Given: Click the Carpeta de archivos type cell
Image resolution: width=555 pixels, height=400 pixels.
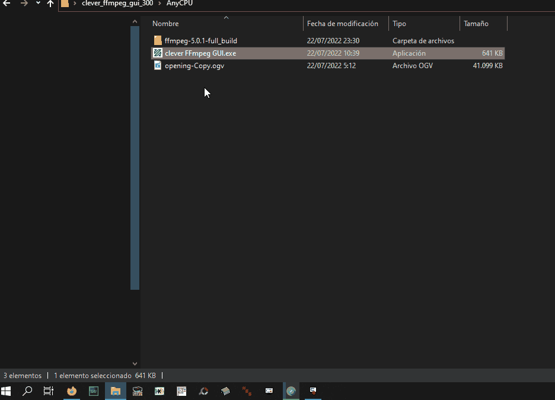Looking at the screenshot, I should pyautogui.click(x=423, y=41).
